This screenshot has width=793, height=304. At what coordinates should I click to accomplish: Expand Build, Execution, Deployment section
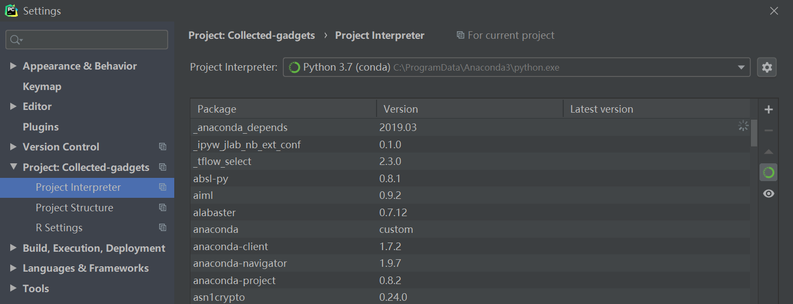click(13, 248)
